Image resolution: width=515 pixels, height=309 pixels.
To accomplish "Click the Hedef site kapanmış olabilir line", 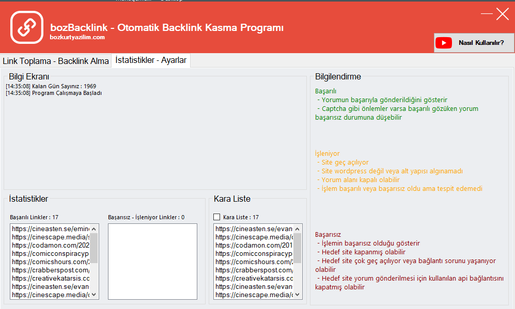I will coord(361,252).
